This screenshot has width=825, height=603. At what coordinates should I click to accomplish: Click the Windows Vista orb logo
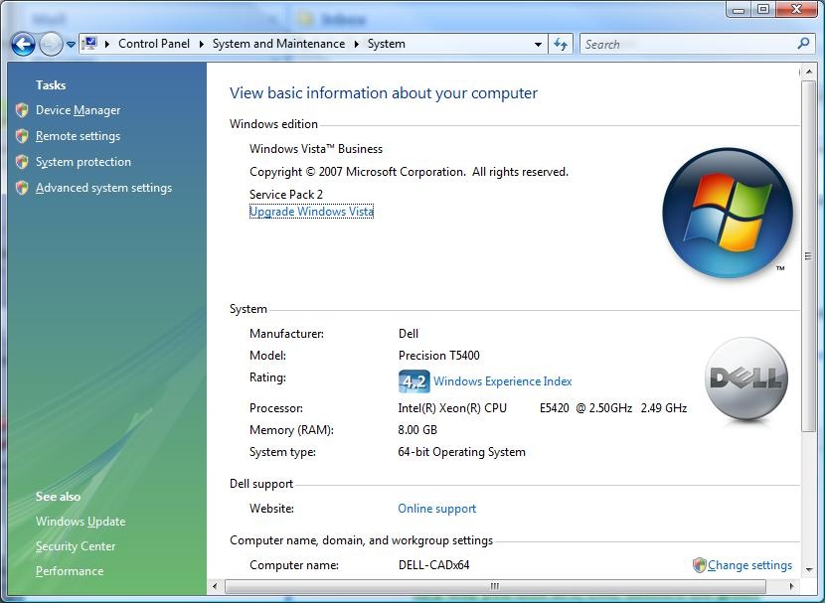(728, 213)
